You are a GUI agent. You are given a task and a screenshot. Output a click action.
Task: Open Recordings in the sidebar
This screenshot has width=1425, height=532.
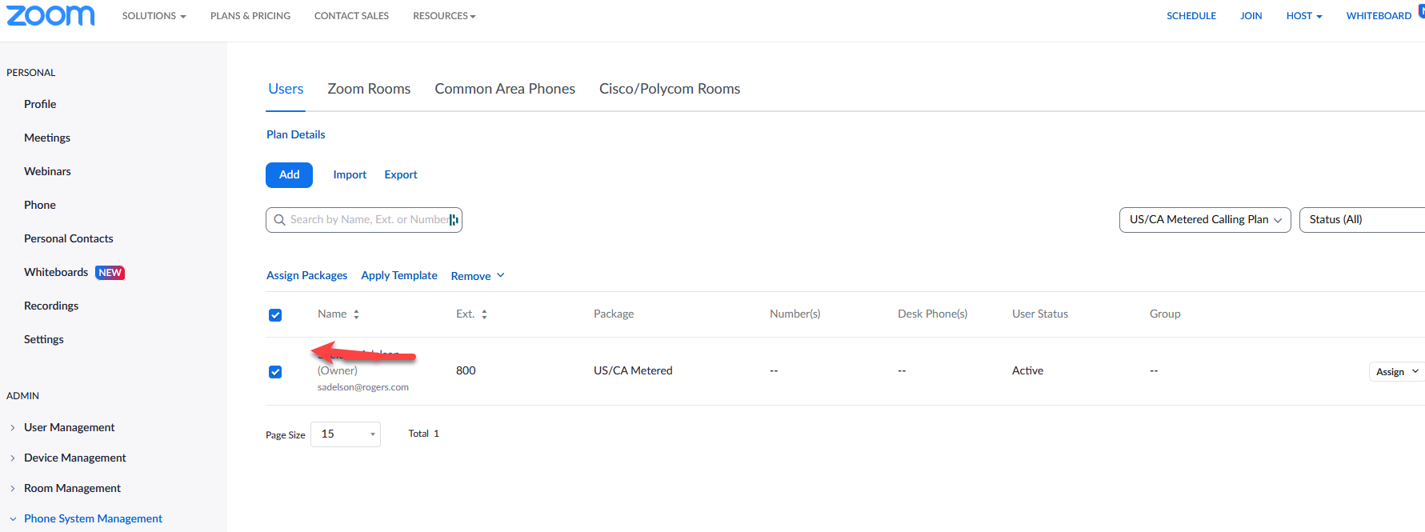[51, 306]
